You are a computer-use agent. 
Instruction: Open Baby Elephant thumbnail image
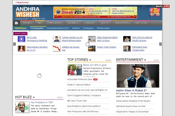tap(92, 39)
